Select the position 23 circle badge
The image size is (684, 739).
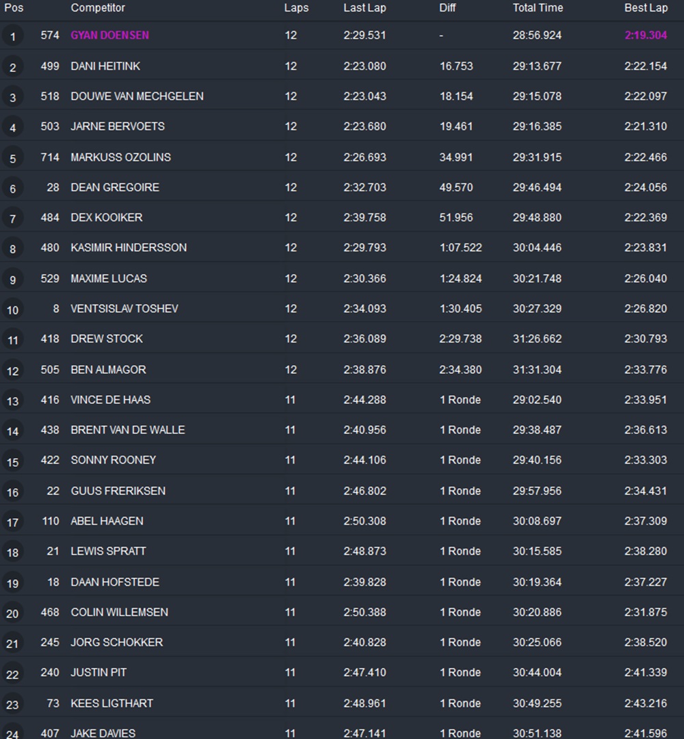[12, 704]
